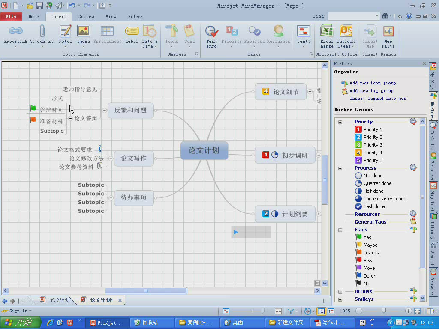Click the zoom out minus button

(x=359, y=311)
